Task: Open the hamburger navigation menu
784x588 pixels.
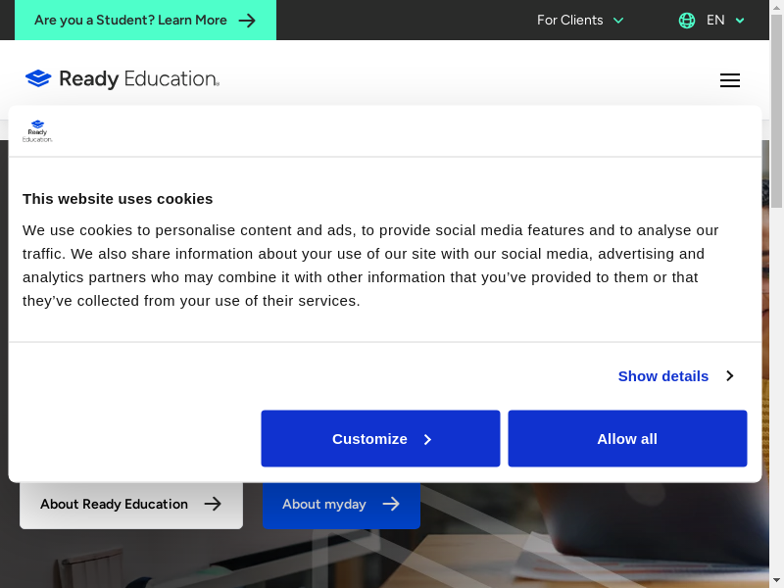Action: 729,80
